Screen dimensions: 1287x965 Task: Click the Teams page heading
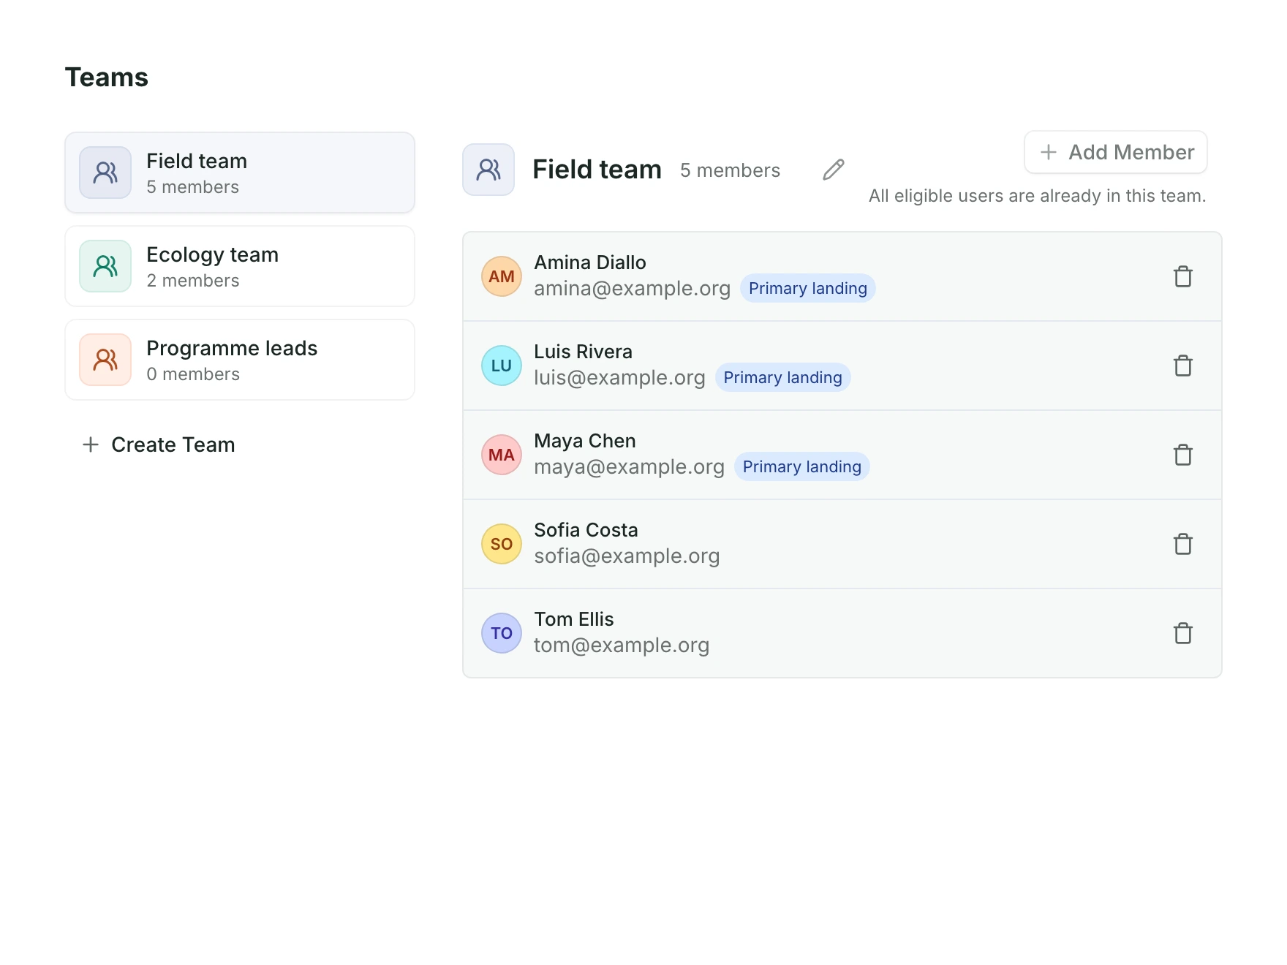107,77
